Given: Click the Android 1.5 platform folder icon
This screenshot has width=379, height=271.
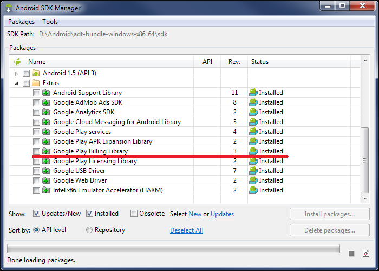Looking at the screenshot, I should (x=36, y=73).
